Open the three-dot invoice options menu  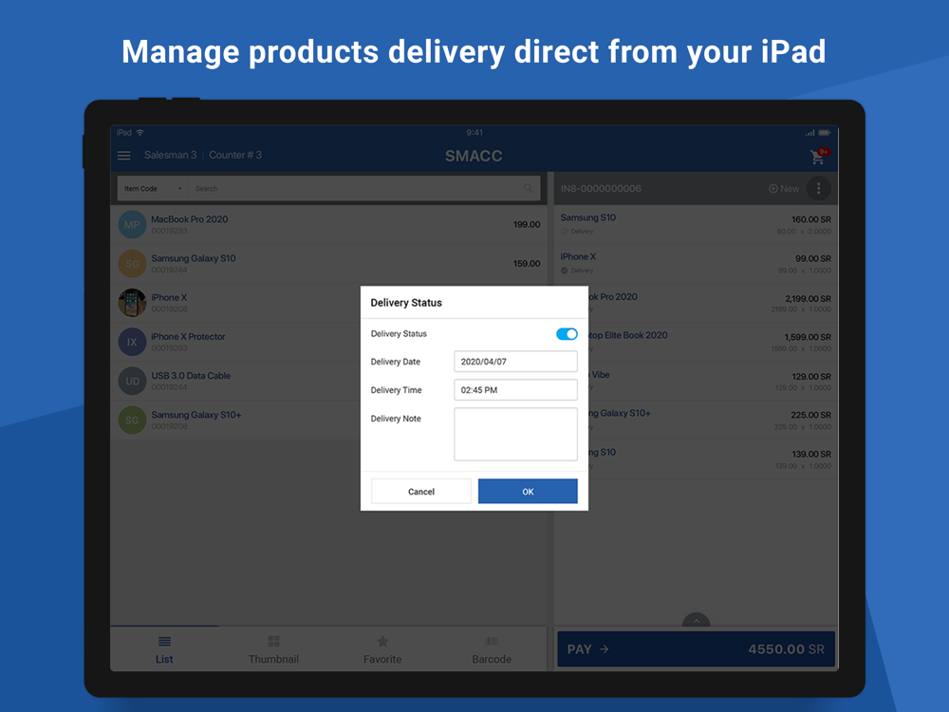click(x=818, y=188)
